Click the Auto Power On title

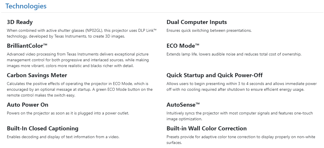(28, 105)
